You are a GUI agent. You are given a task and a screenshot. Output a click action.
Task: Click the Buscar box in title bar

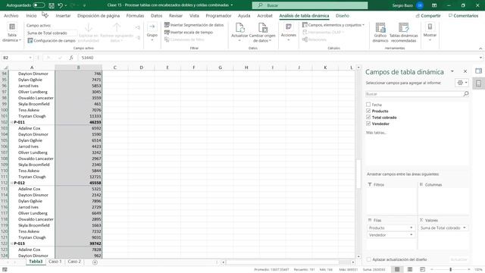(x=310, y=5)
